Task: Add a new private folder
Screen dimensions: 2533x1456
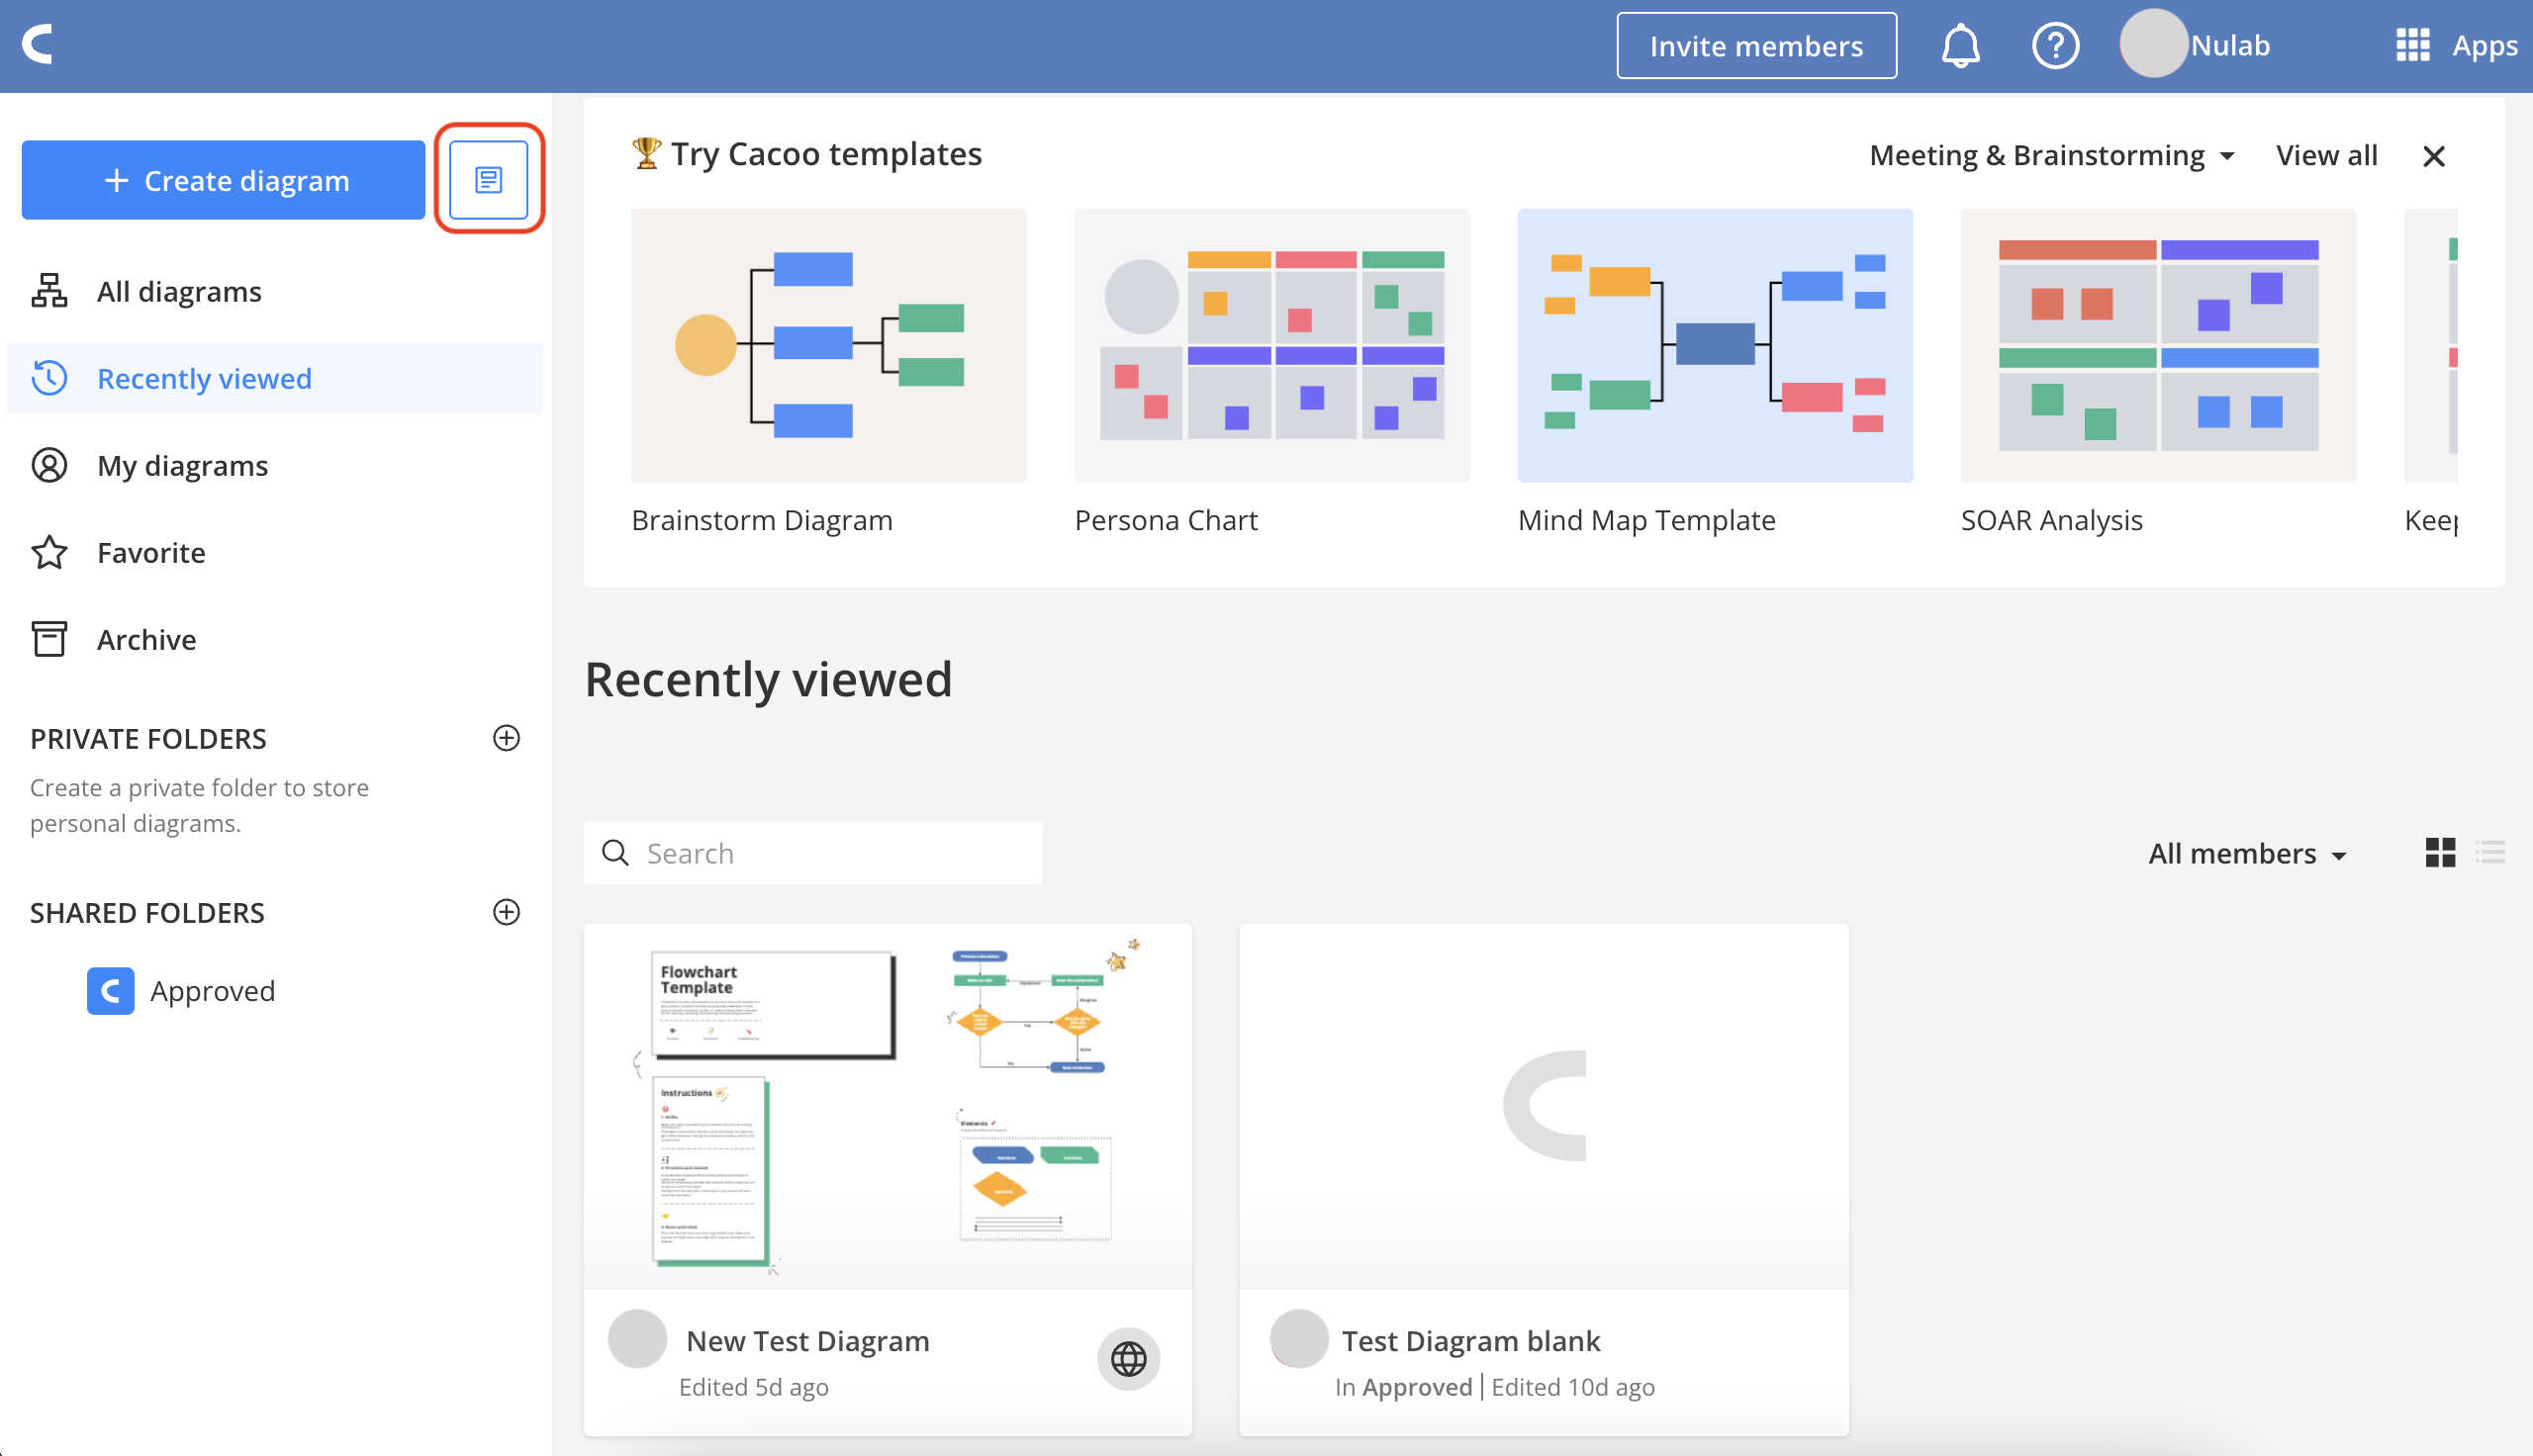Action: [507, 738]
